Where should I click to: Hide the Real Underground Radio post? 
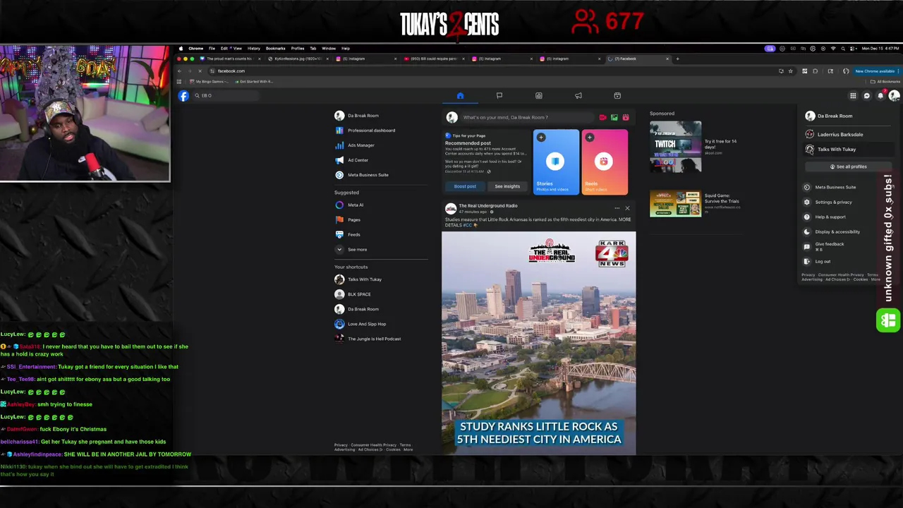point(627,208)
